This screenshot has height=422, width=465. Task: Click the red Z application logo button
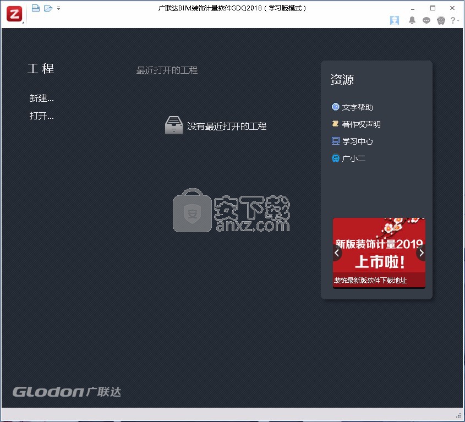click(x=14, y=14)
